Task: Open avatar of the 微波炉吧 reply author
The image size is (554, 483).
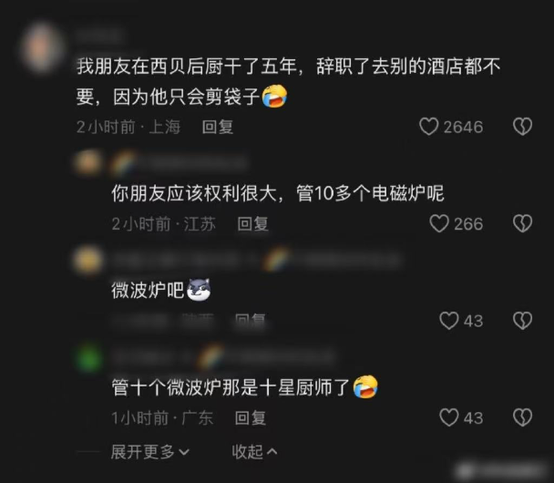Action: coord(87,261)
